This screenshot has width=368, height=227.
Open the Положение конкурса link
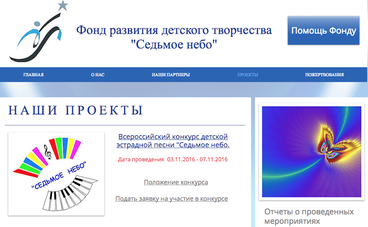(x=176, y=182)
